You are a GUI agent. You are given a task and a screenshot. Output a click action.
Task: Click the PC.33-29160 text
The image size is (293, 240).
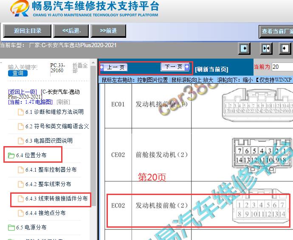(58, 68)
